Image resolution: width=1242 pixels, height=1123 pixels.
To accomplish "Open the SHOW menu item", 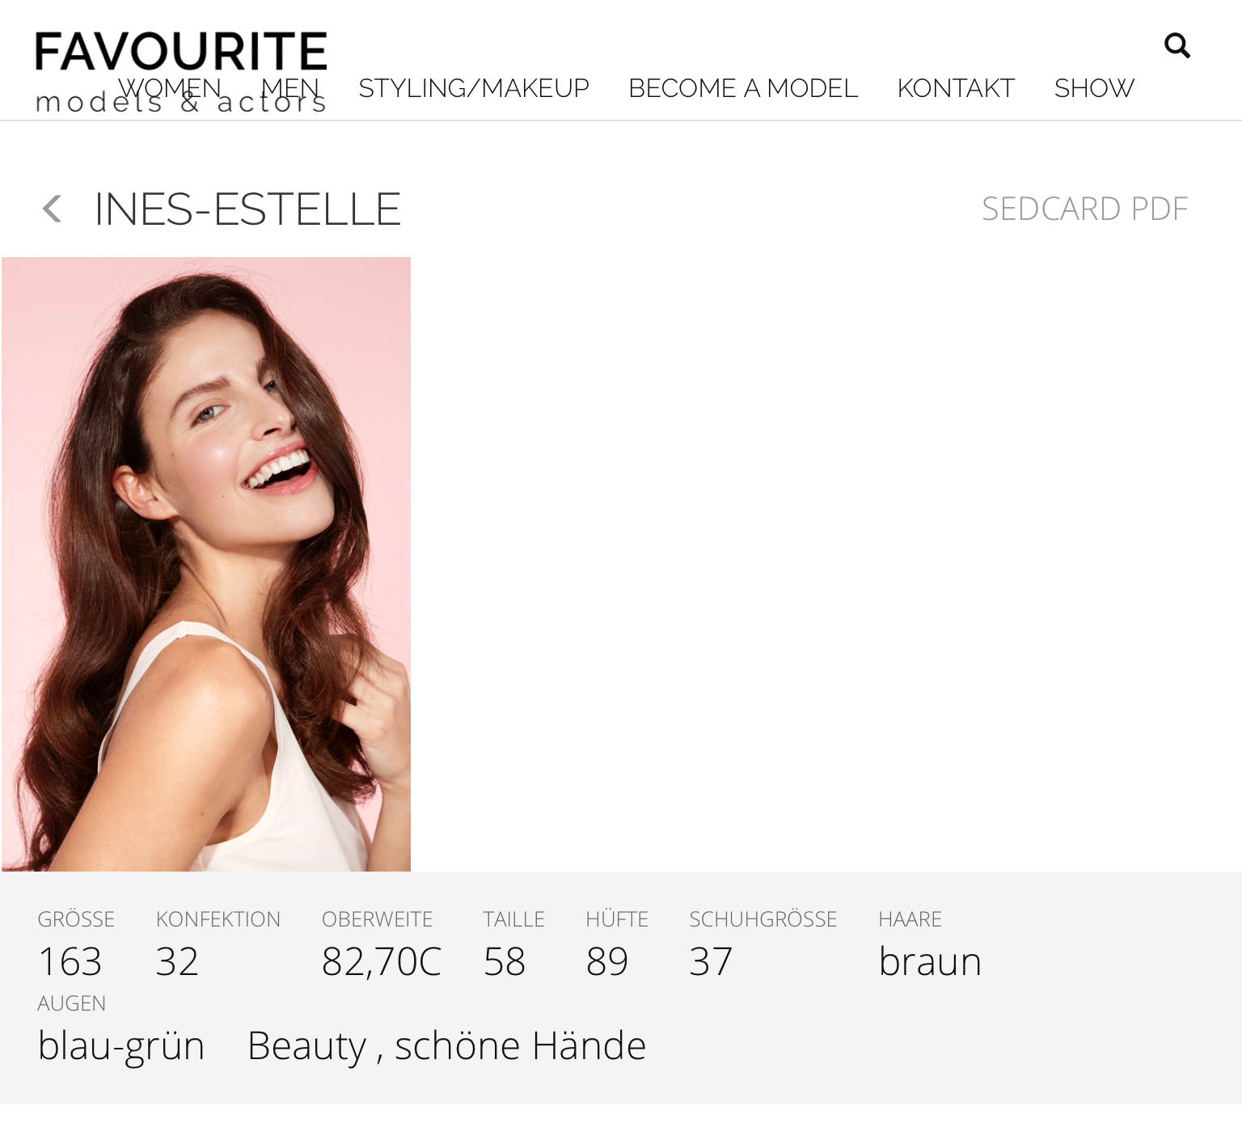I will click(1094, 88).
